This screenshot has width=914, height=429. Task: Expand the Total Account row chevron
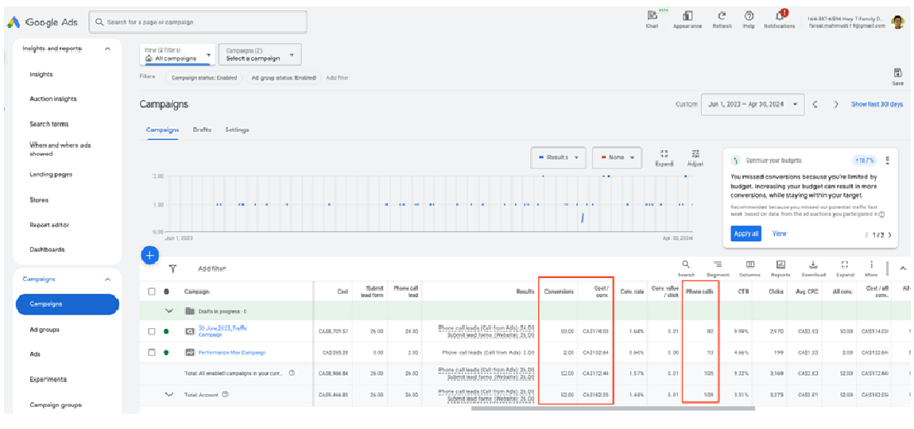point(169,394)
